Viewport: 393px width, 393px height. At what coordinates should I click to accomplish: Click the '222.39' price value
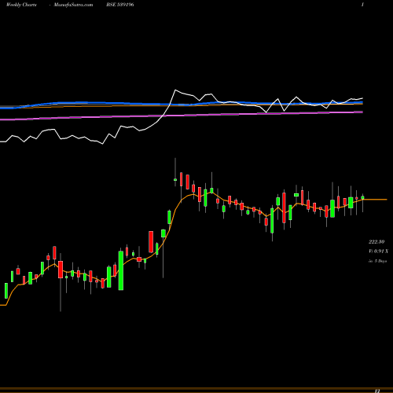[x=376, y=241]
